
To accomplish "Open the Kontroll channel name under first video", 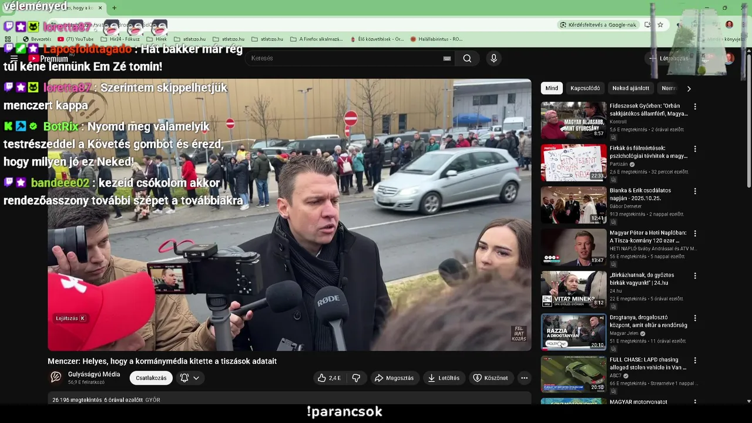I will (x=619, y=122).
